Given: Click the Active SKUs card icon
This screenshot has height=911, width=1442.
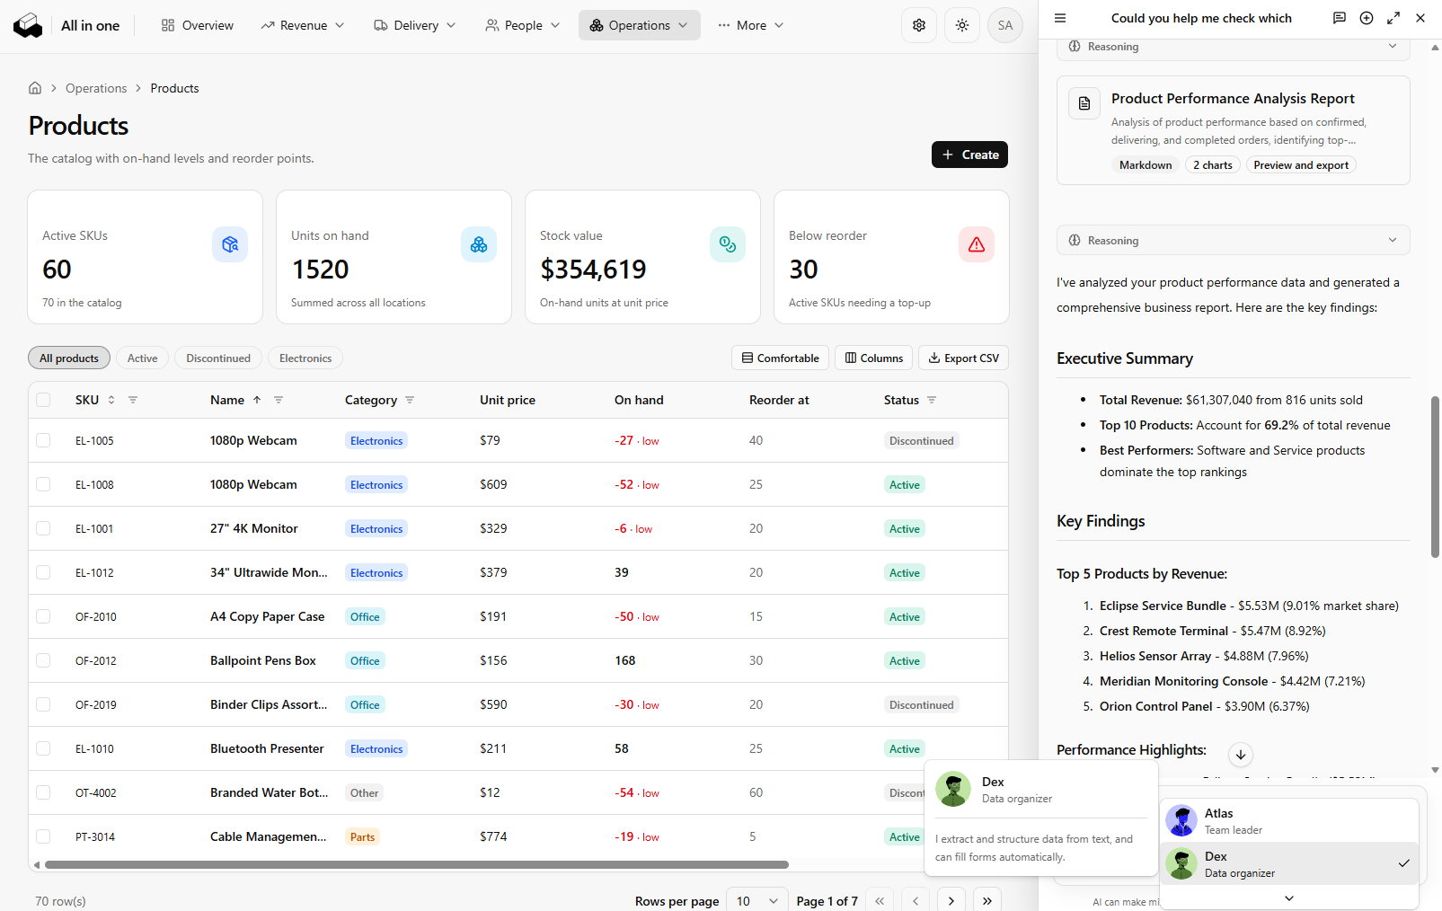Looking at the screenshot, I should click(230, 244).
